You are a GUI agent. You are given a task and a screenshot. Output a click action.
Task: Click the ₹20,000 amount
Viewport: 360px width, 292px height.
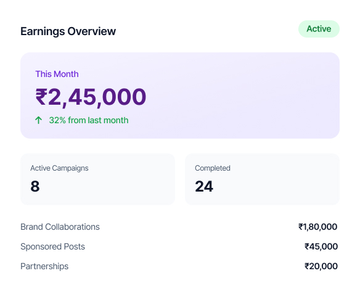pos(321,266)
